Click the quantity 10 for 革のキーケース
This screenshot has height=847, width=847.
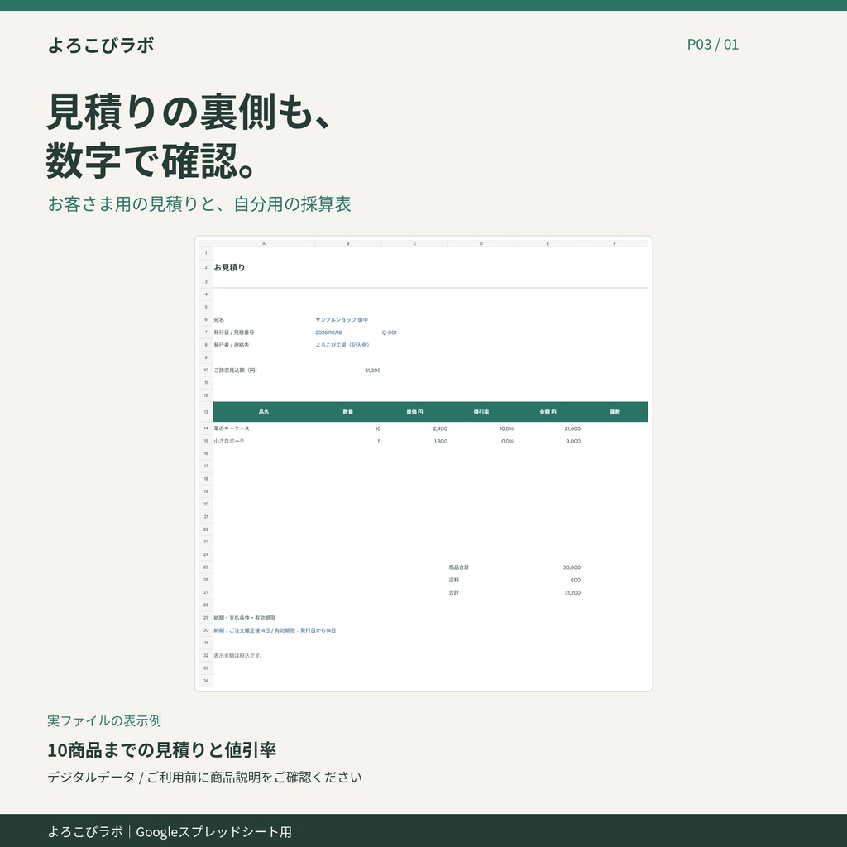coord(377,428)
